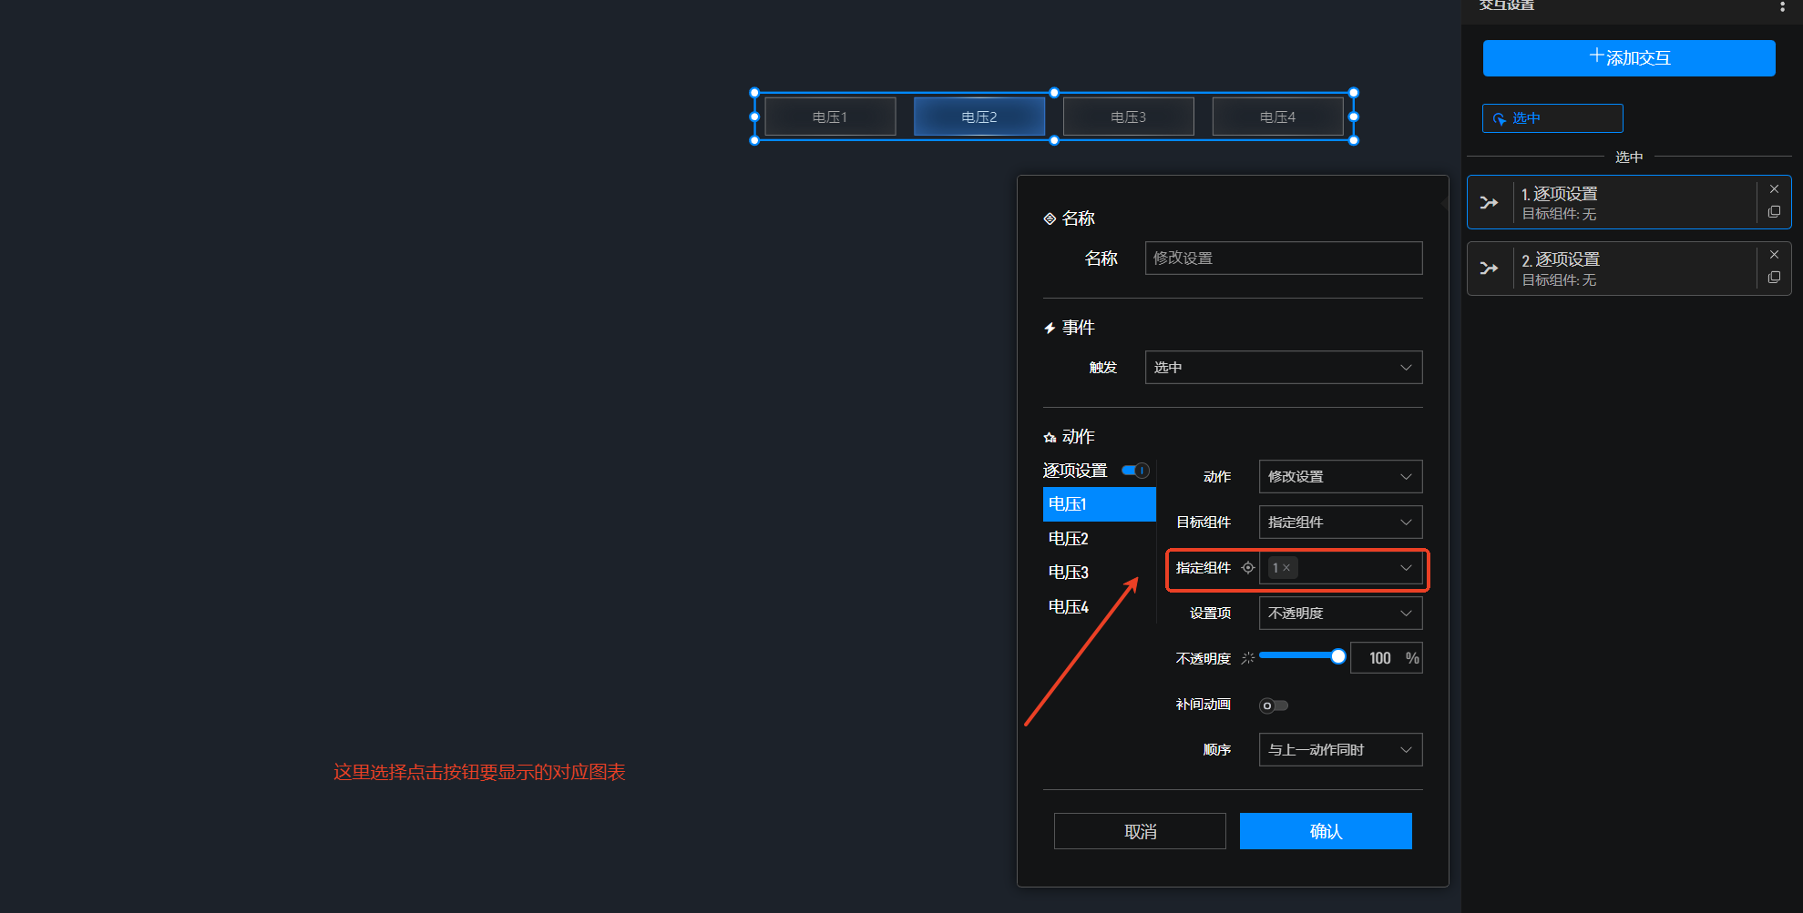
Task: Confirm the dialog with 确认
Action: pos(1325,831)
